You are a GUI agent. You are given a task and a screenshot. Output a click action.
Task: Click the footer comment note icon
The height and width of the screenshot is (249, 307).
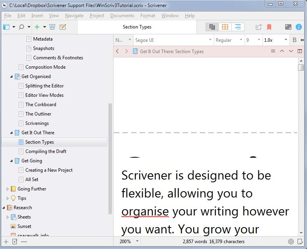coord(300,242)
